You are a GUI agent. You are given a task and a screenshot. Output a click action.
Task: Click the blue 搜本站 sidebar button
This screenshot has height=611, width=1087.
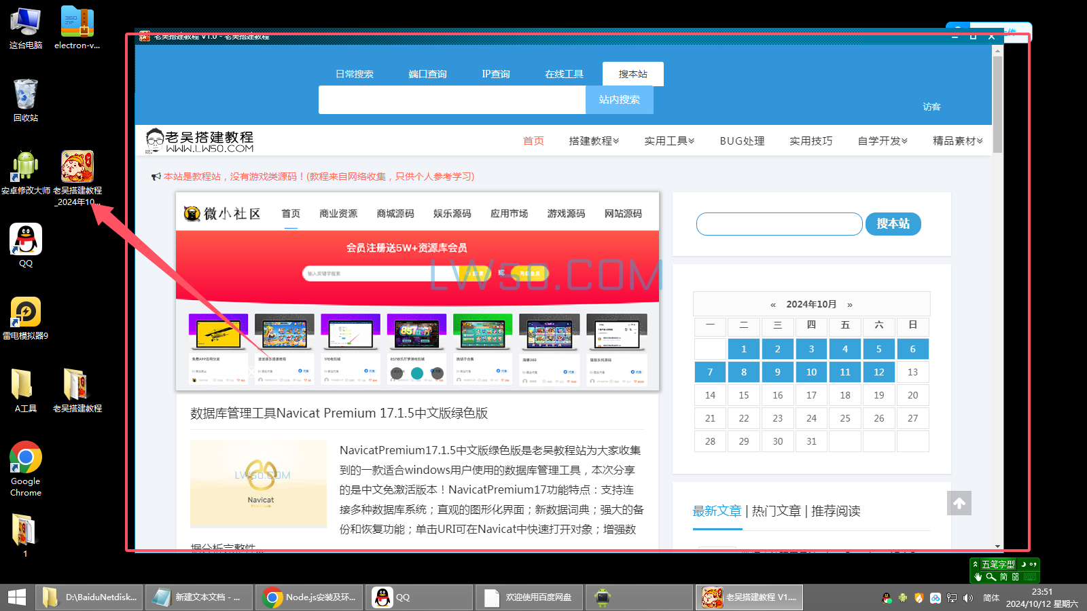893,224
